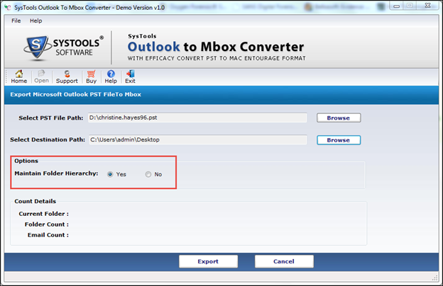Image resolution: width=443 pixels, height=286 pixels.
Task: Click the Select Destination Path field
Action: coord(198,139)
